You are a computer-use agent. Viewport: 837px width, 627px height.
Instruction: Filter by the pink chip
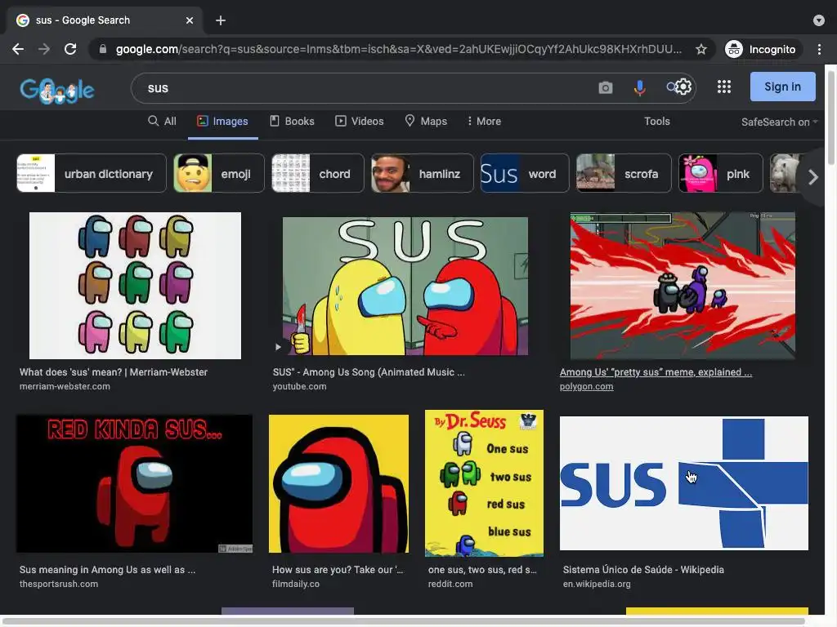721,173
